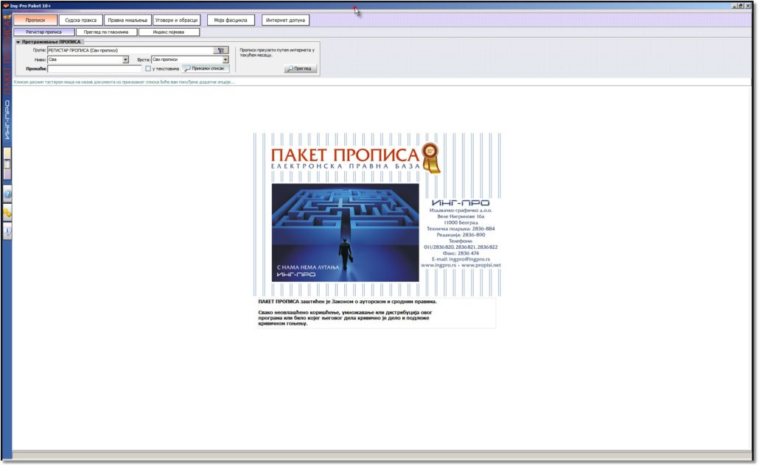This screenshot has width=759, height=466.
Task: Open the help question-mark icon in sidebar
Action: coord(8,194)
